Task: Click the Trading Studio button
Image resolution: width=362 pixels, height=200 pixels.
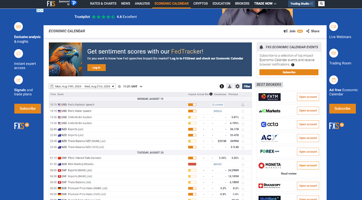Action: (x=301, y=3)
